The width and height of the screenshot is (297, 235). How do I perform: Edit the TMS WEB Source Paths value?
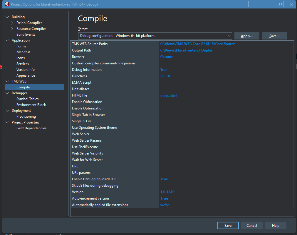(198, 44)
